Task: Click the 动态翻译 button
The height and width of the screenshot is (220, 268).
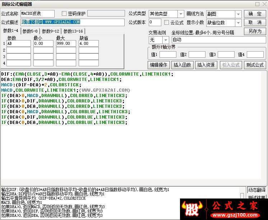Action: click(x=257, y=190)
